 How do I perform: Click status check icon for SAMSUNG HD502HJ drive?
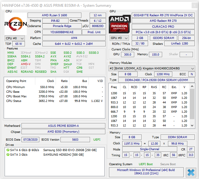click(8, 154)
